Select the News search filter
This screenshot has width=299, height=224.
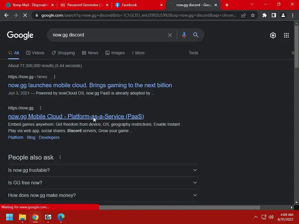pyautogui.click(x=90, y=53)
